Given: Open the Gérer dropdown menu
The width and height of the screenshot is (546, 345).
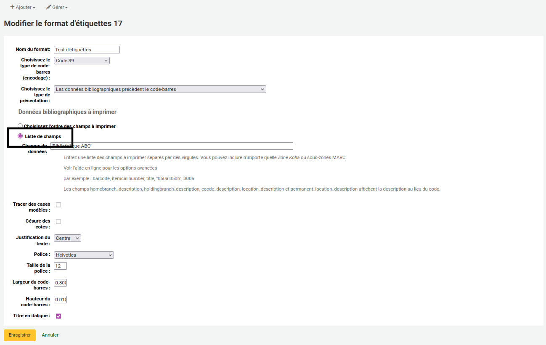Looking at the screenshot, I should [57, 7].
